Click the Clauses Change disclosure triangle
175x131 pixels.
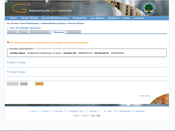pos(8,72)
